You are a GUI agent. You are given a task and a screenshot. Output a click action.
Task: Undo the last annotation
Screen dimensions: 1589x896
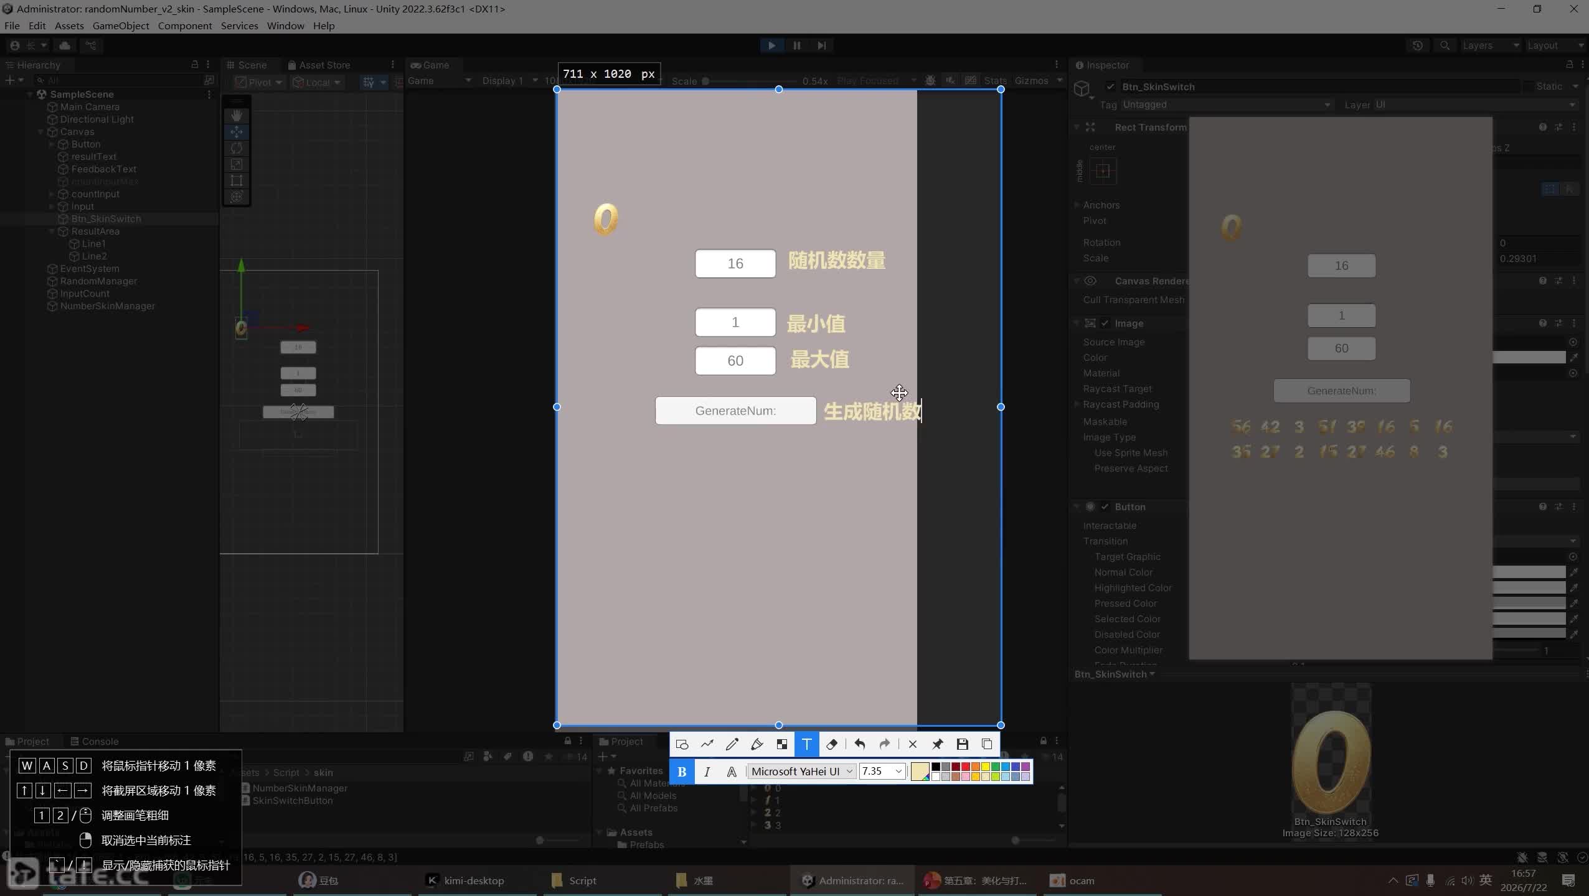click(860, 744)
